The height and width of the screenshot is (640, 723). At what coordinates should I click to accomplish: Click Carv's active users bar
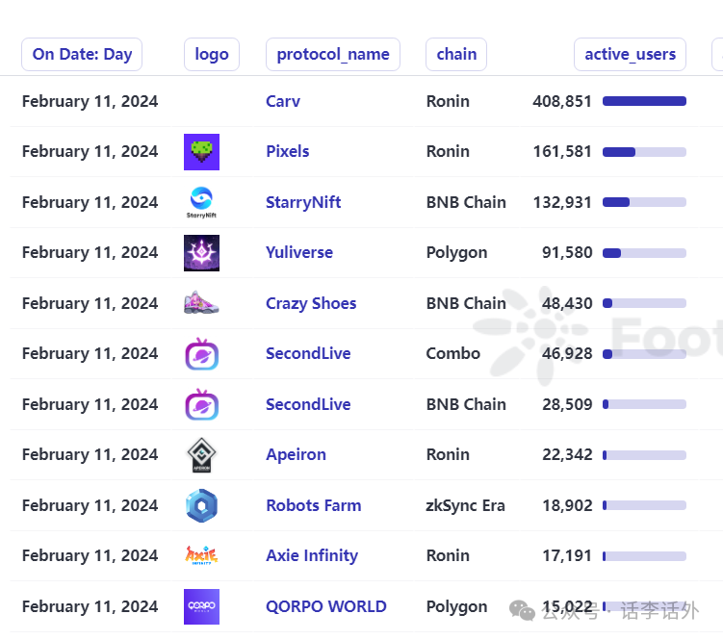(x=644, y=101)
